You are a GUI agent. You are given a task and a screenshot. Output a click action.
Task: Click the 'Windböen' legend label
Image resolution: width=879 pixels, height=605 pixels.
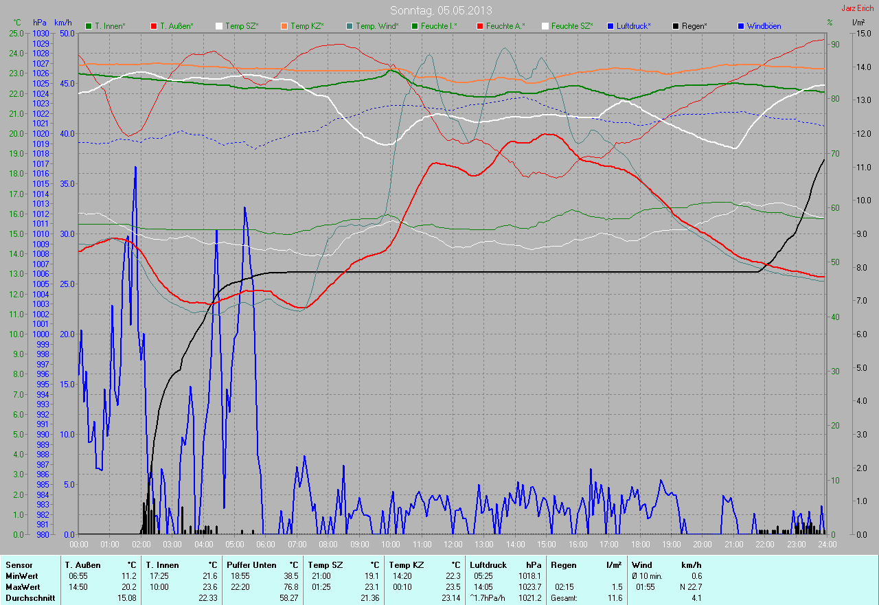(x=764, y=26)
